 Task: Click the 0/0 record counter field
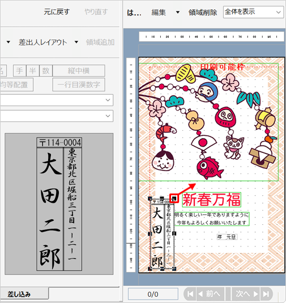153,294
